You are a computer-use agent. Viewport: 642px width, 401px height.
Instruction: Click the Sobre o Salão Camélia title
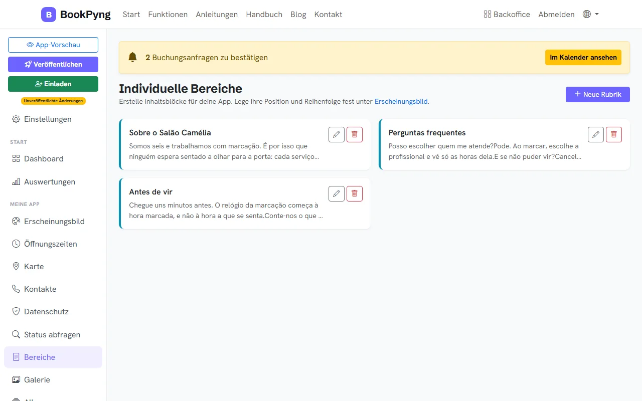pyautogui.click(x=170, y=133)
